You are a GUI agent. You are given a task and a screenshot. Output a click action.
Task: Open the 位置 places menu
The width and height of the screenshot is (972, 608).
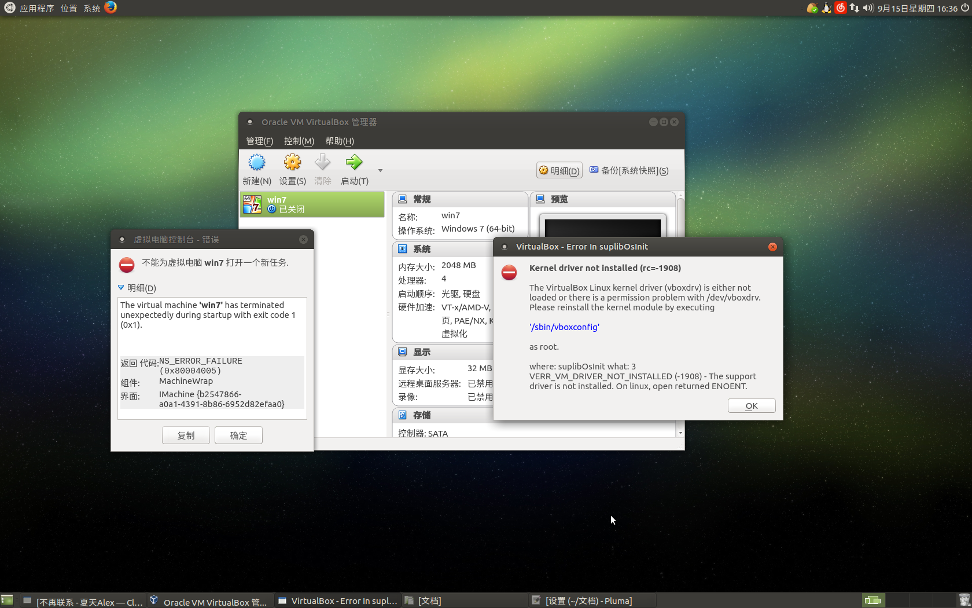click(x=69, y=8)
